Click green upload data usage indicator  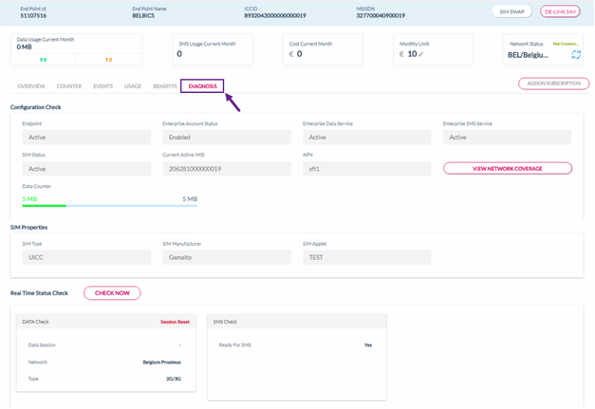click(44, 60)
